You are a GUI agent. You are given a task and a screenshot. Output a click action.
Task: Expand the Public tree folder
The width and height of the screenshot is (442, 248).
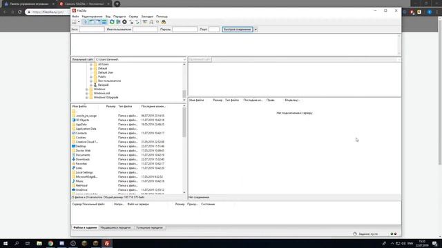91,76
